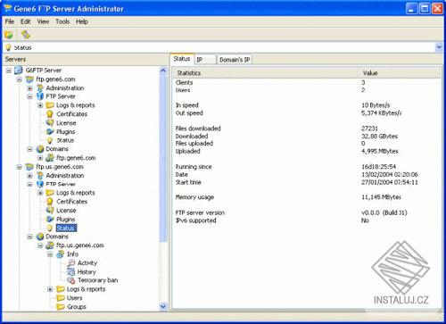The image size is (446, 324).
Task: Click ftp.us.gene6.com domain icon under Domains
Action: [x=50, y=245]
